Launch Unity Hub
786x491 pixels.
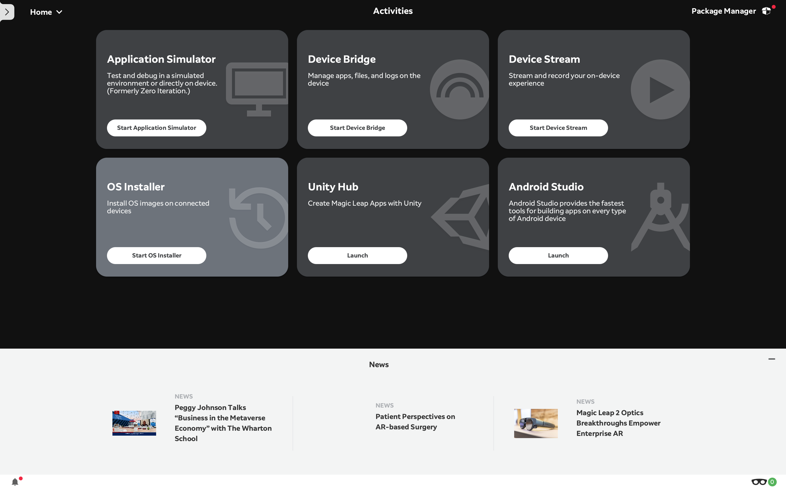[357, 256]
